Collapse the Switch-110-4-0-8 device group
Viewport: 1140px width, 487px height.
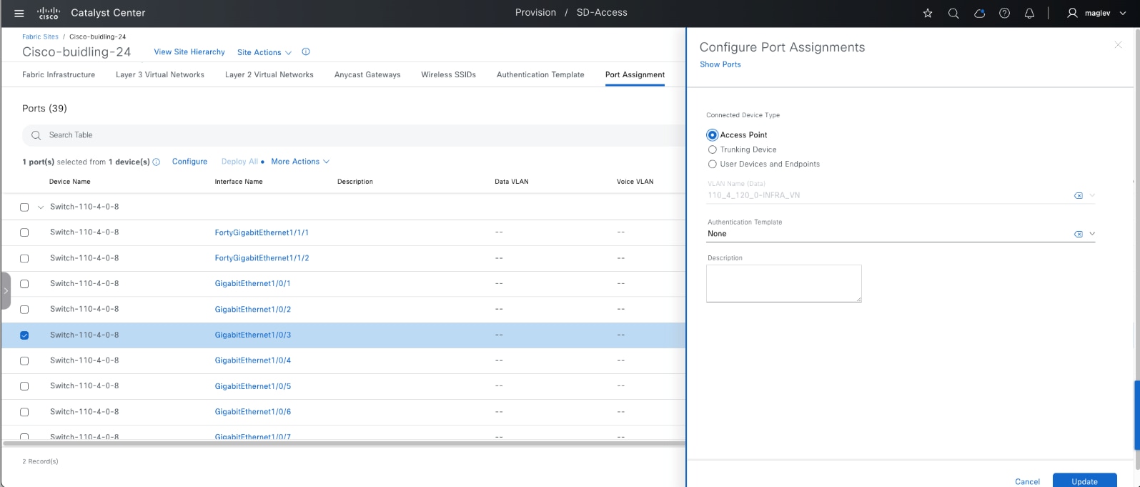click(41, 207)
